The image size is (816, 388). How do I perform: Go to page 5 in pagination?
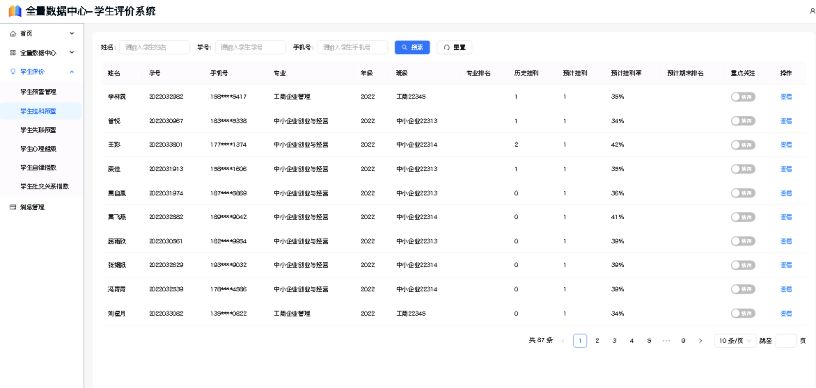tap(649, 341)
